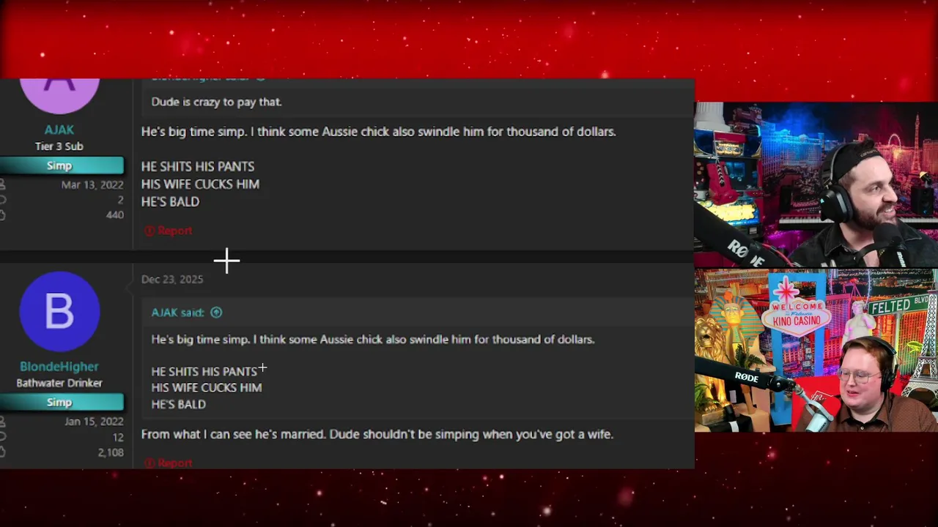Screen dimensions: 938x527
Task: Select the top webcam feed with headphones
Action: [x=816, y=184]
